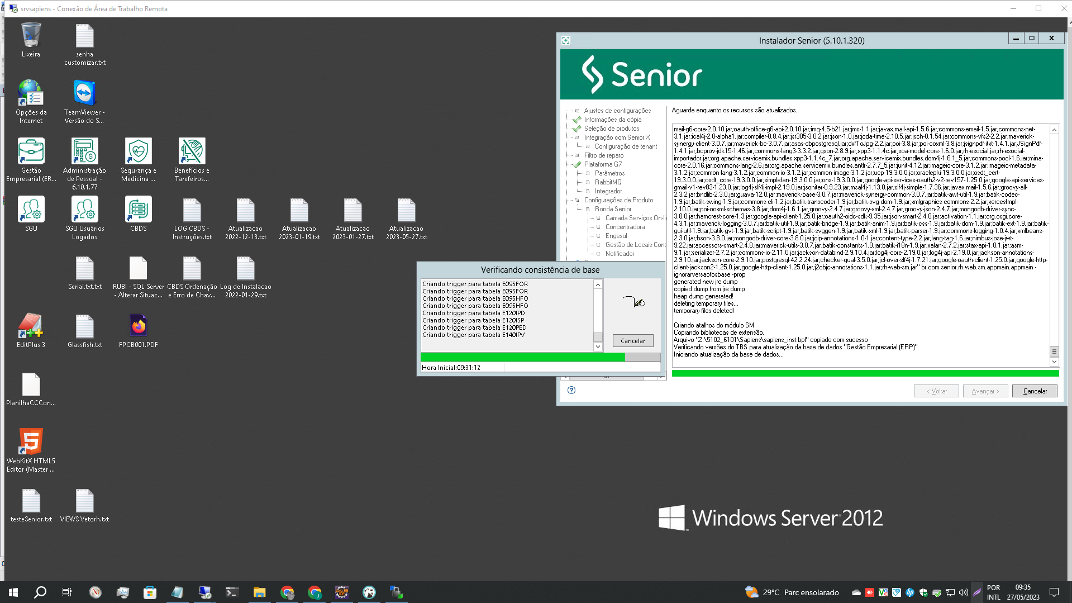
Task: Launch the EditPlus 3 shortcut
Action: point(31,330)
